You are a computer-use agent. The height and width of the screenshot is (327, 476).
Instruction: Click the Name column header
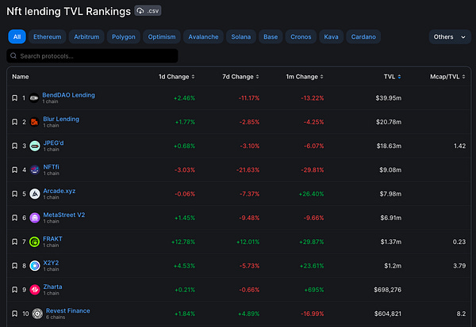pyautogui.click(x=21, y=77)
